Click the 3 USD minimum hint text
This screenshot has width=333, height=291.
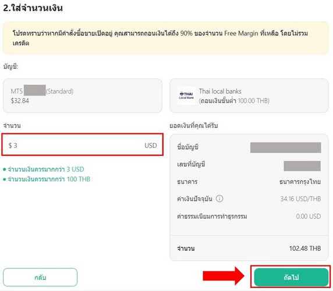[x=46, y=169]
